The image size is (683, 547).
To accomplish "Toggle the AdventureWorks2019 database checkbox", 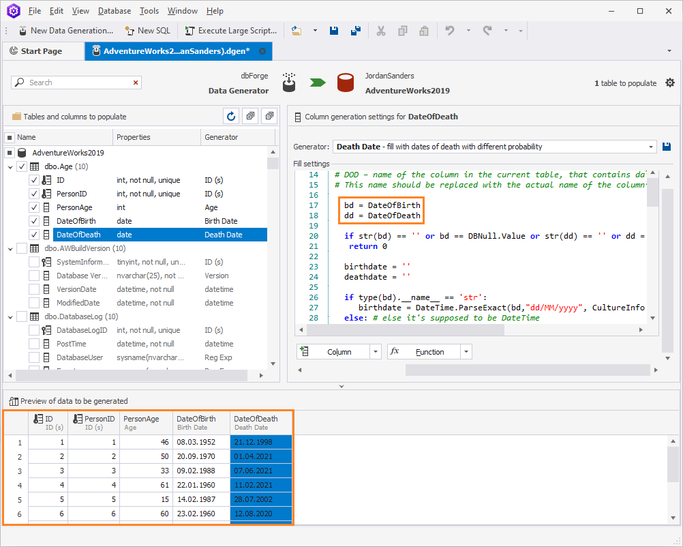I will point(10,153).
